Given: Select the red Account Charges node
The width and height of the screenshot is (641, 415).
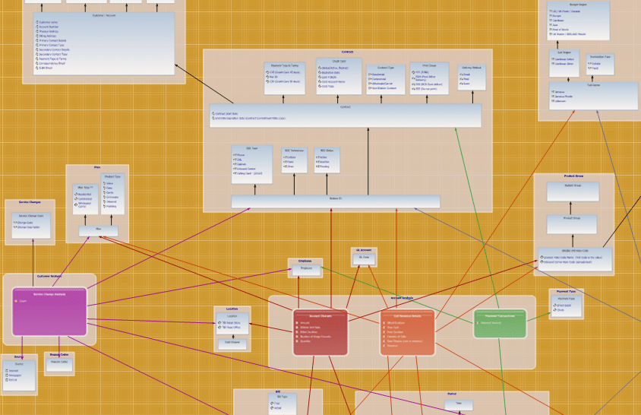Looking at the screenshot, I should coord(320,332).
